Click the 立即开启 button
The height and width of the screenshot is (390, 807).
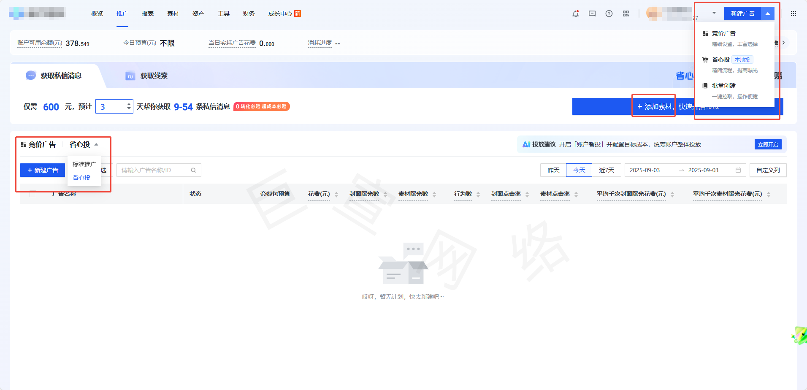pyautogui.click(x=768, y=144)
